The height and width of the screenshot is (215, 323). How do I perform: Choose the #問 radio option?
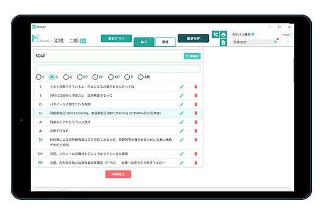pyautogui.click(x=141, y=77)
